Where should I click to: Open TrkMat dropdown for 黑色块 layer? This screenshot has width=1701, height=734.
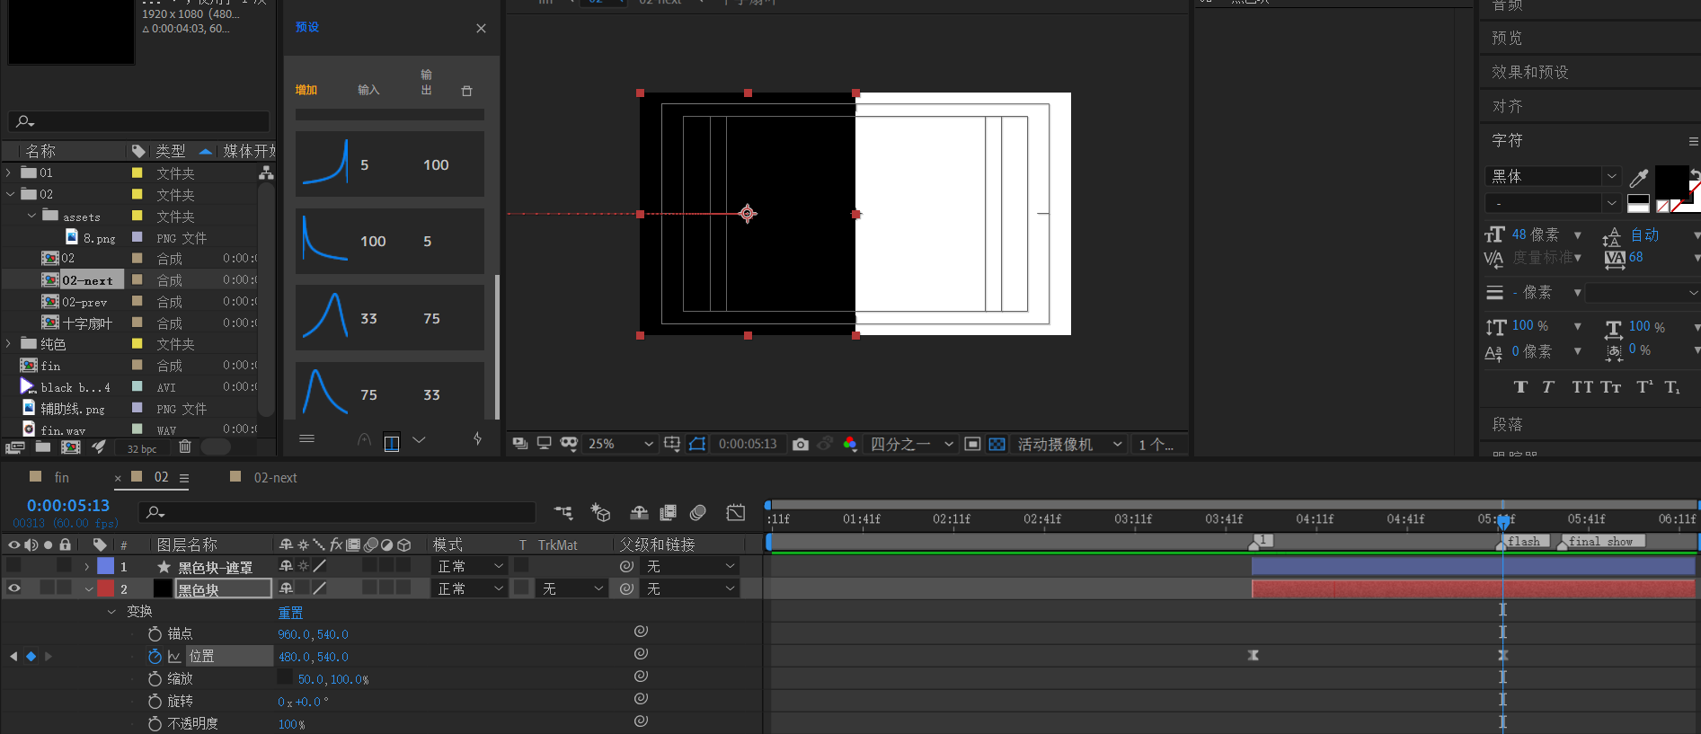[572, 588]
